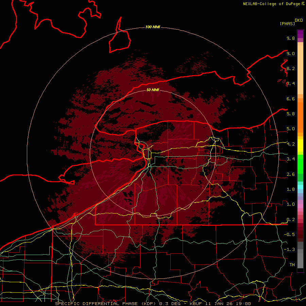306x306 pixels.
Task: Click the purple top segment of colorbar
Action: (x=300, y=34)
